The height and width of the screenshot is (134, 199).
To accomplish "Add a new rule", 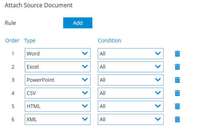I will click(x=78, y=23).
